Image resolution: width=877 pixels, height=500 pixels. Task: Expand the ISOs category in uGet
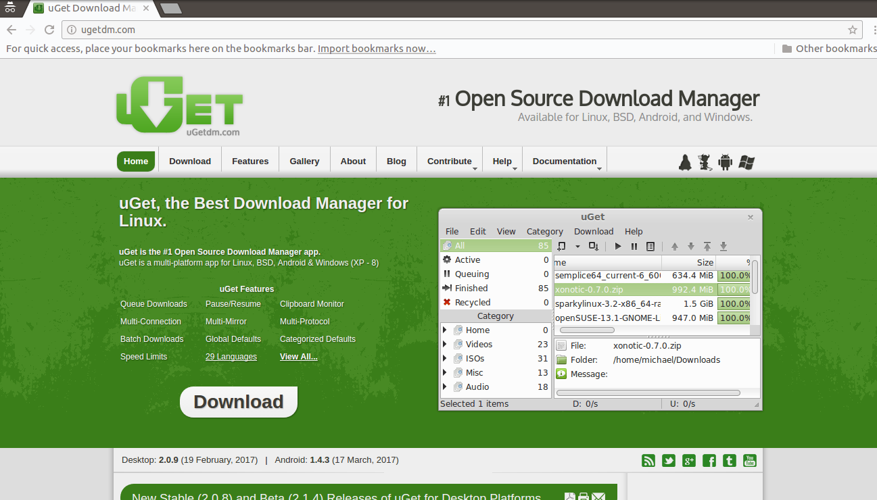click(445, 359)
